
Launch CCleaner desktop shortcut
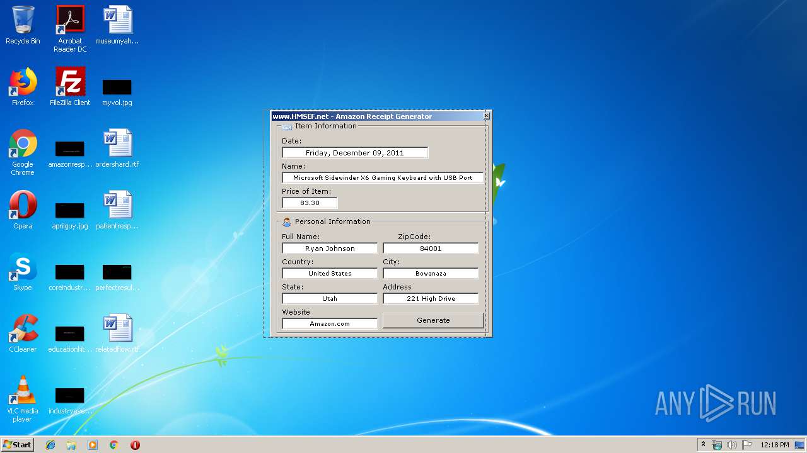(x=23, y=333)
